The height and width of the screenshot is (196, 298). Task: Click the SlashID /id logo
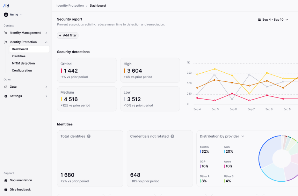coord(6,6)
